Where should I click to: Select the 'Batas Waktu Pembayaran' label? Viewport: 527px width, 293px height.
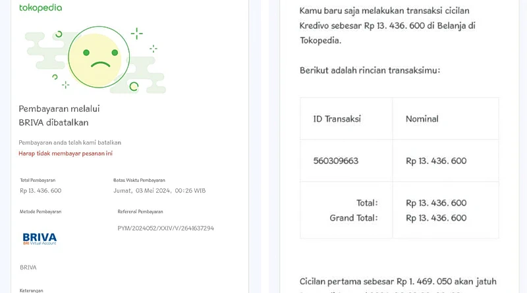139,180
